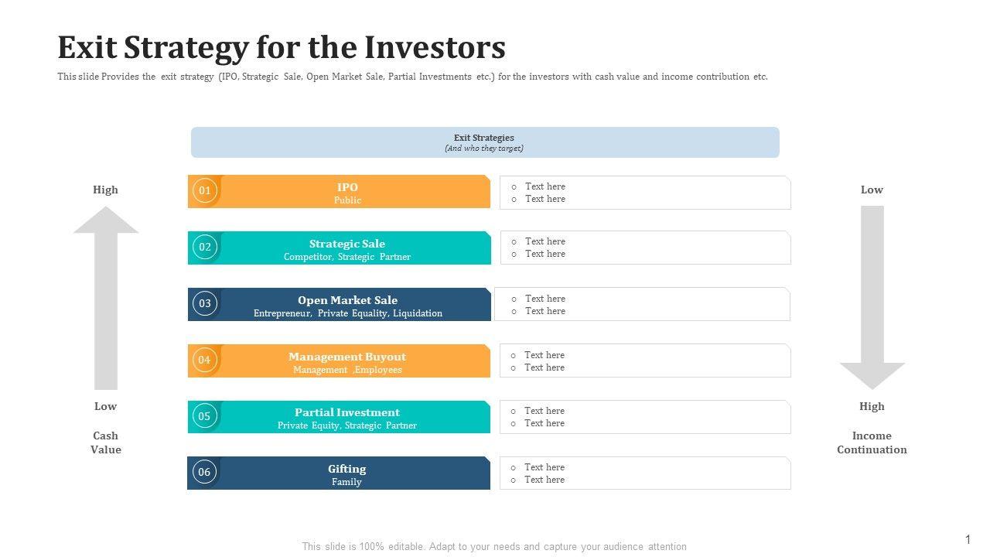Select the teal Strategic Sale banner

coord(348,248)
